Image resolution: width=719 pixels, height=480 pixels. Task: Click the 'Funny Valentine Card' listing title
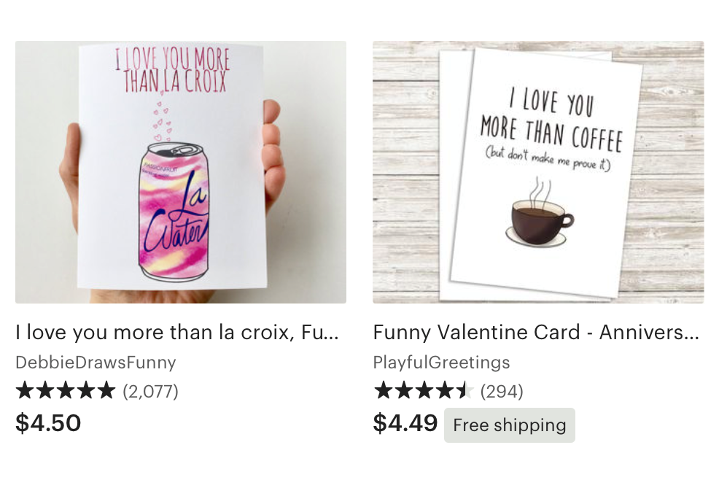pos(536,333)
